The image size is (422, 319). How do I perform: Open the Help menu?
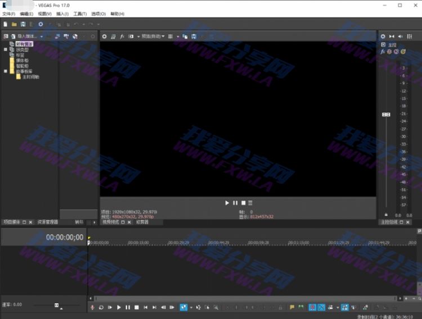tap(118, 13)
